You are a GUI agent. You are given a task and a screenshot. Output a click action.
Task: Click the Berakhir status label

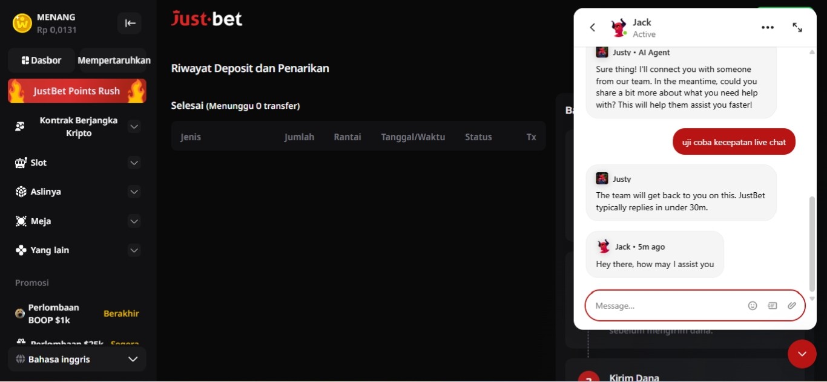click(121, 314)
